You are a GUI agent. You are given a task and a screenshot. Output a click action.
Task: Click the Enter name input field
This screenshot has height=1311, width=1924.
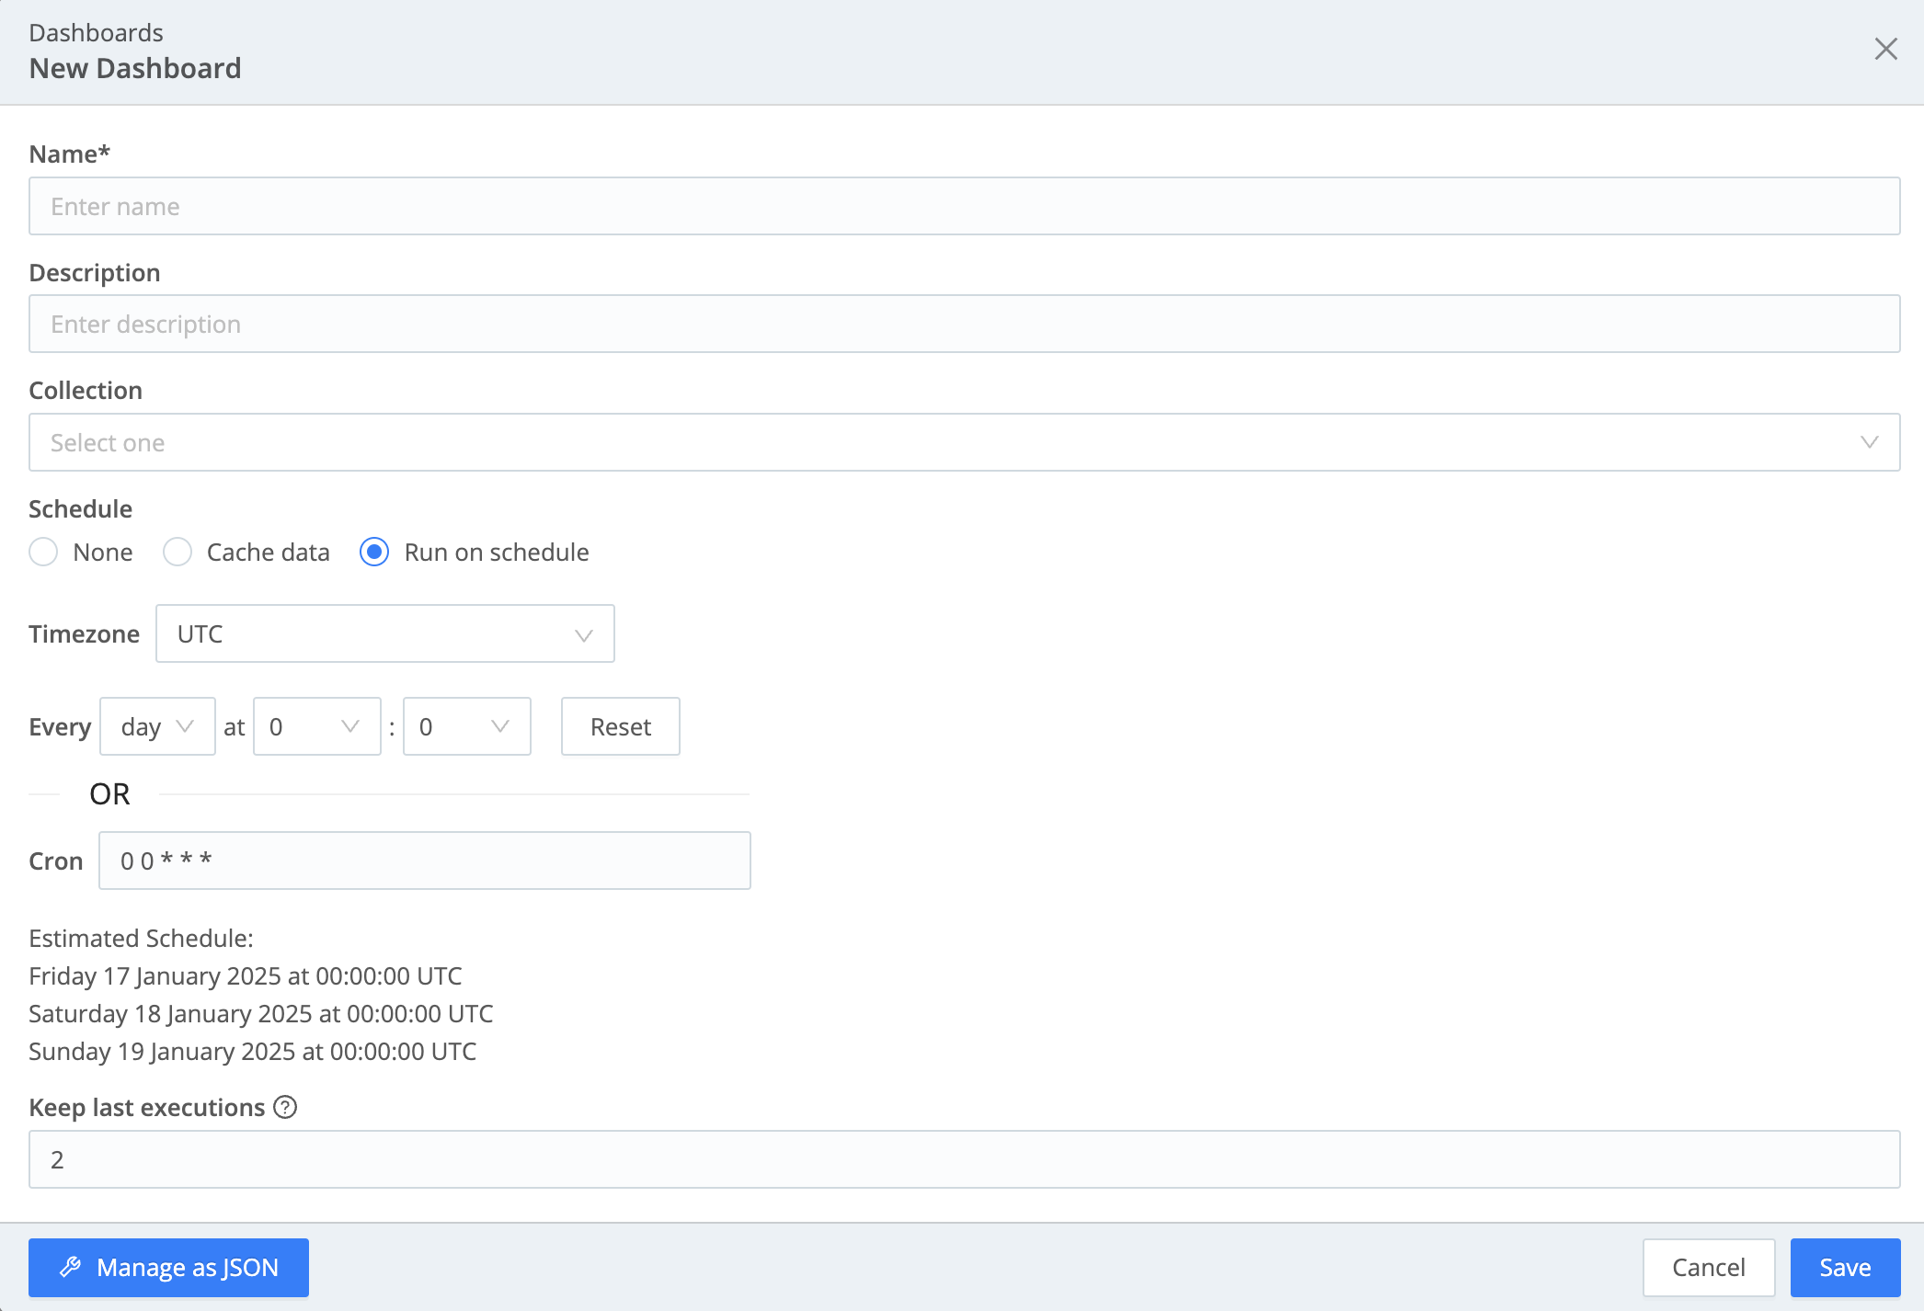(964, 206)
